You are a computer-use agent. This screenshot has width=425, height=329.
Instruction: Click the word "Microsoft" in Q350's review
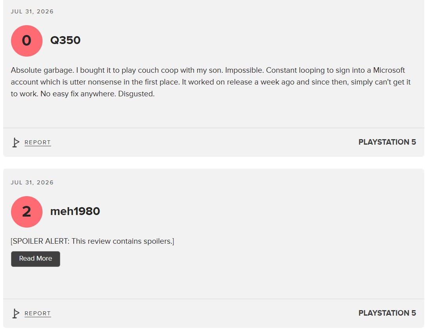pos(389,70)
